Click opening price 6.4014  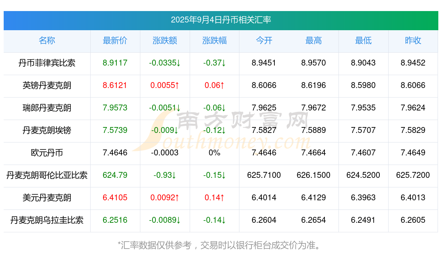tap(264, 198)
